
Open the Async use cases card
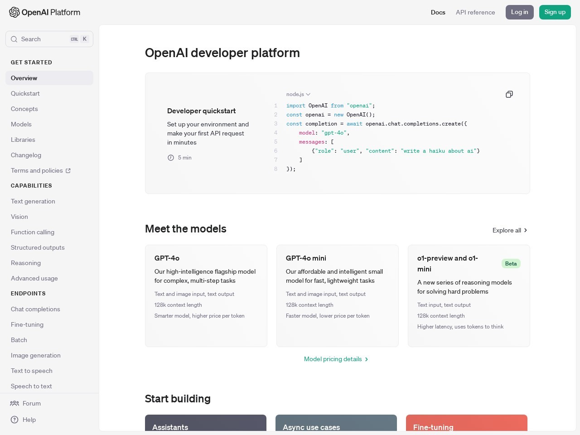[x=336, y=423]
